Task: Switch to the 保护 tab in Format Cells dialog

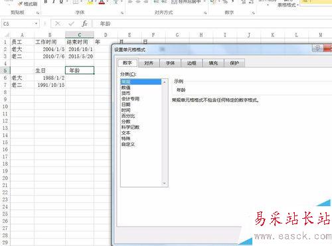Action: tap(234, 63)
